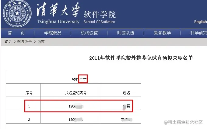This screenshot has height=129, width=207.
Task: Switch the site language to English
Action: (x=200, y=22)
